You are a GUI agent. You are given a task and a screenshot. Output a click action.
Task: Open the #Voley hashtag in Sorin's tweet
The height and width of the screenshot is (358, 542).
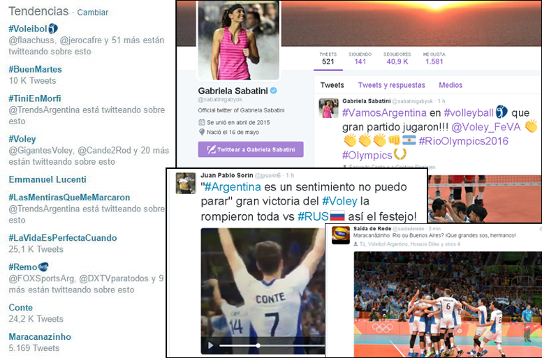(339, 201)
